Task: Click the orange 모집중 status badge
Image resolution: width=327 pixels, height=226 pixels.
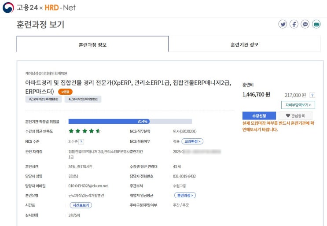Action: (65, 92)
